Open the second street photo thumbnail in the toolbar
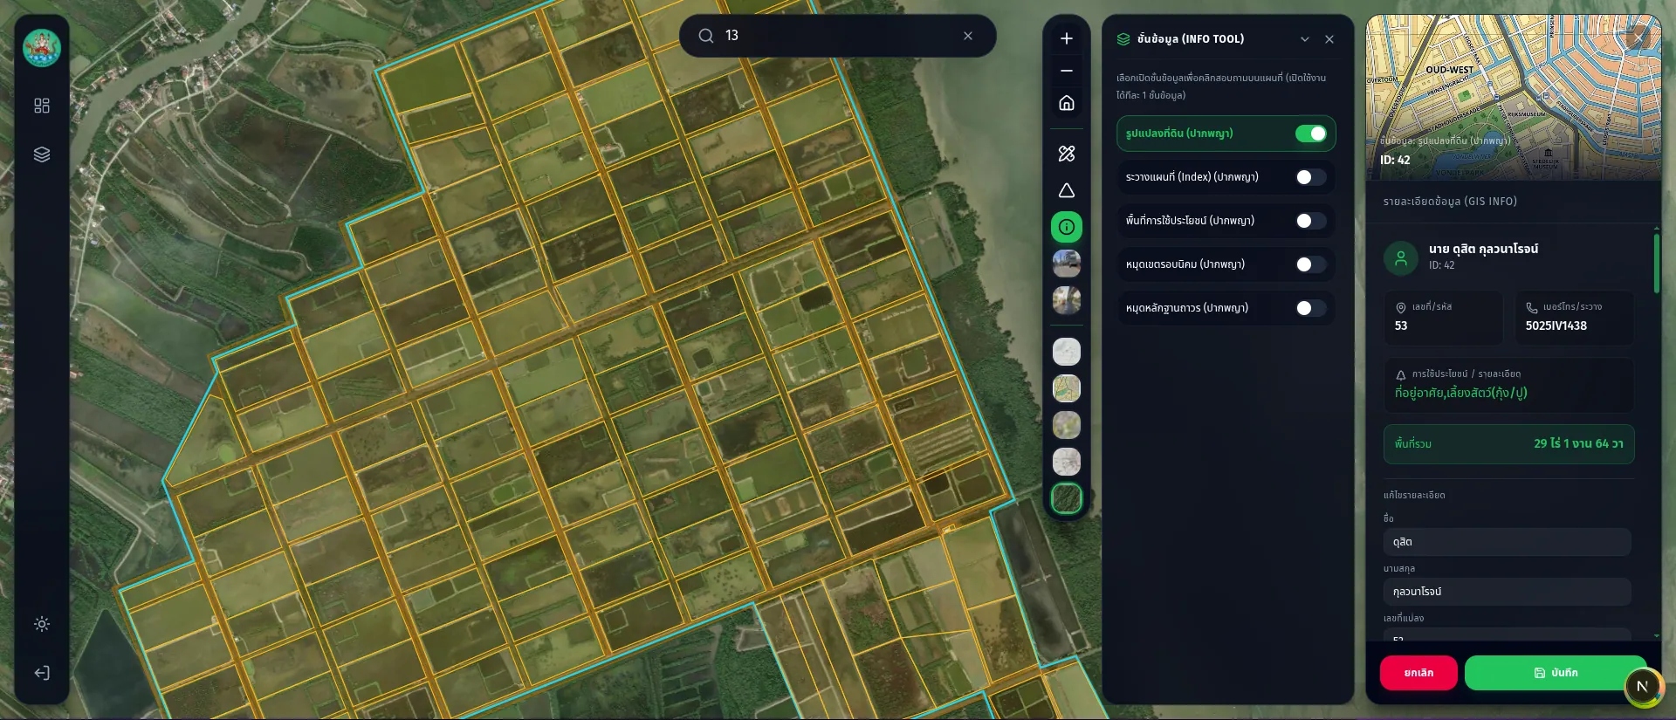The height and width of the screenshot is (720, 1676). pyautogui.click(x=1067, y=300)
